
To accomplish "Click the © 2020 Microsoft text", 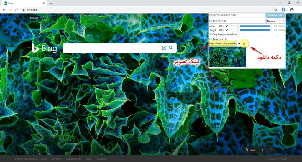I will [x=277, y=159].
